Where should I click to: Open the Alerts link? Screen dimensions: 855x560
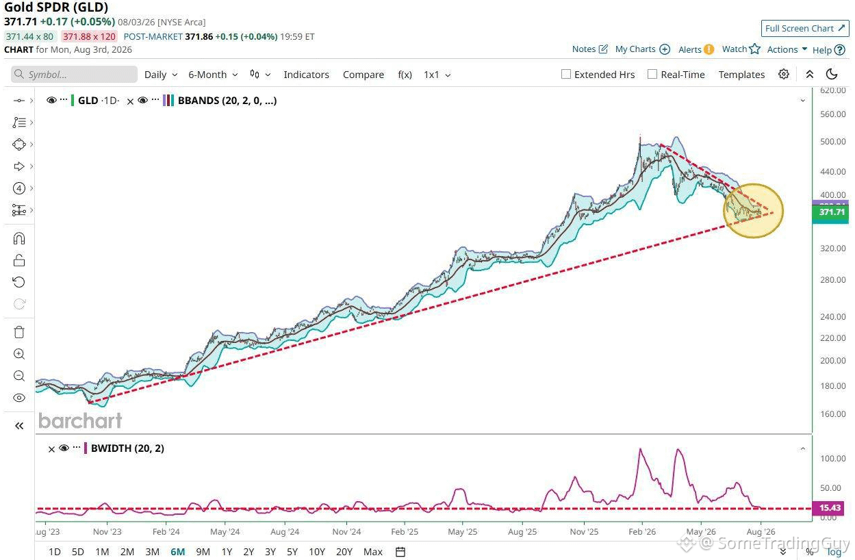point(696,49)
